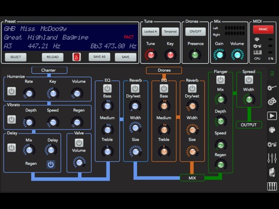The width and height of the screenshot is (279, 209).
Task: Click the SELECT preset button
Action: [16, 57]
